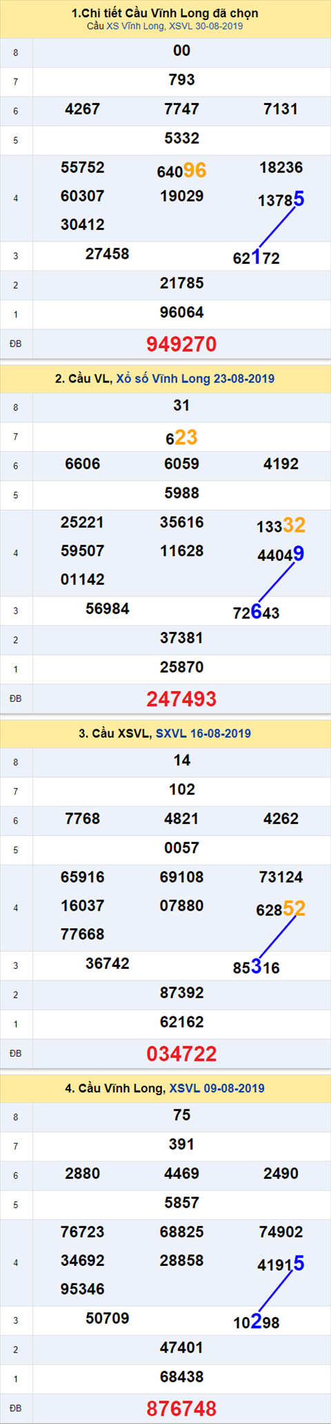Image resolution: width=331 pixels, height=1424 pixels.
Task: Open the SXVL 16-08-2019 link
Action: (203, 733)
